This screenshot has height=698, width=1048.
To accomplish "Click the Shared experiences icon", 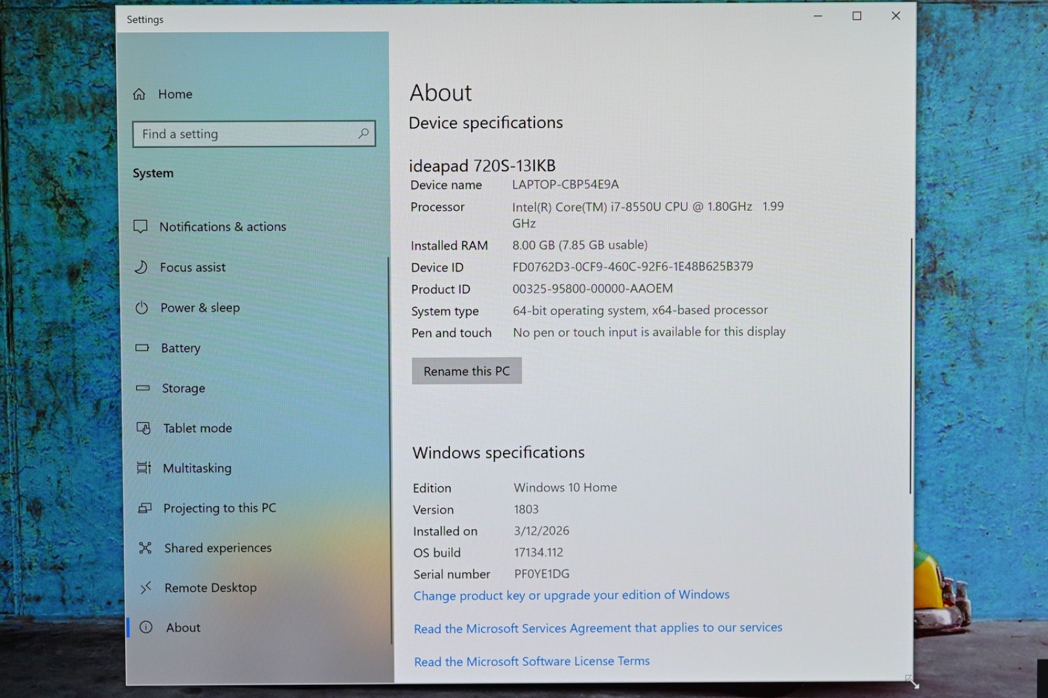I will (145, 548).
